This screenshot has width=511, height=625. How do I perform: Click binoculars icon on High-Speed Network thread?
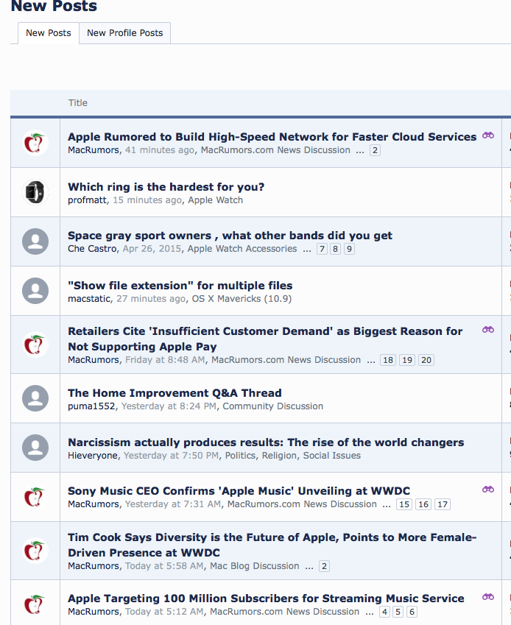(x=488, y=135)
